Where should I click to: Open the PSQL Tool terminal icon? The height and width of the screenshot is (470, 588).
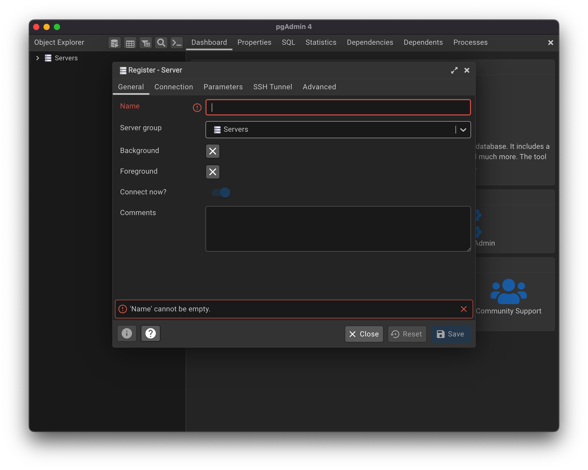tap(177, 43)
